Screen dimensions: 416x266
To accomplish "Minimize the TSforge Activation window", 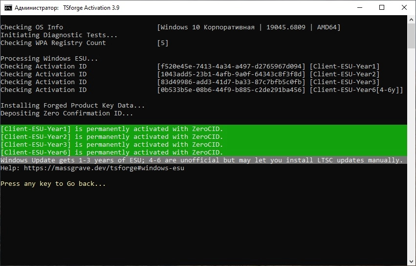I will tap(360, 7).
